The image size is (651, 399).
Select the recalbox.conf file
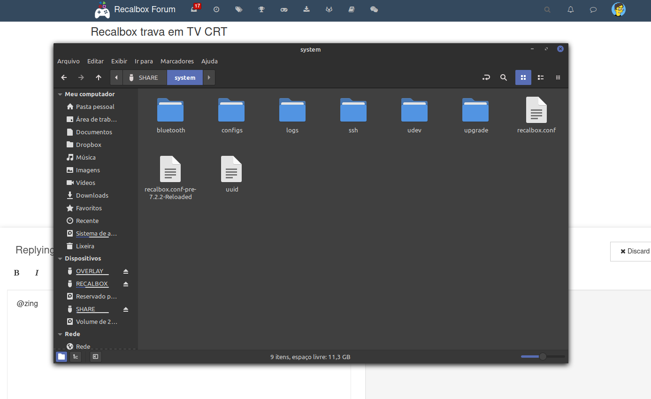[536, 115]
